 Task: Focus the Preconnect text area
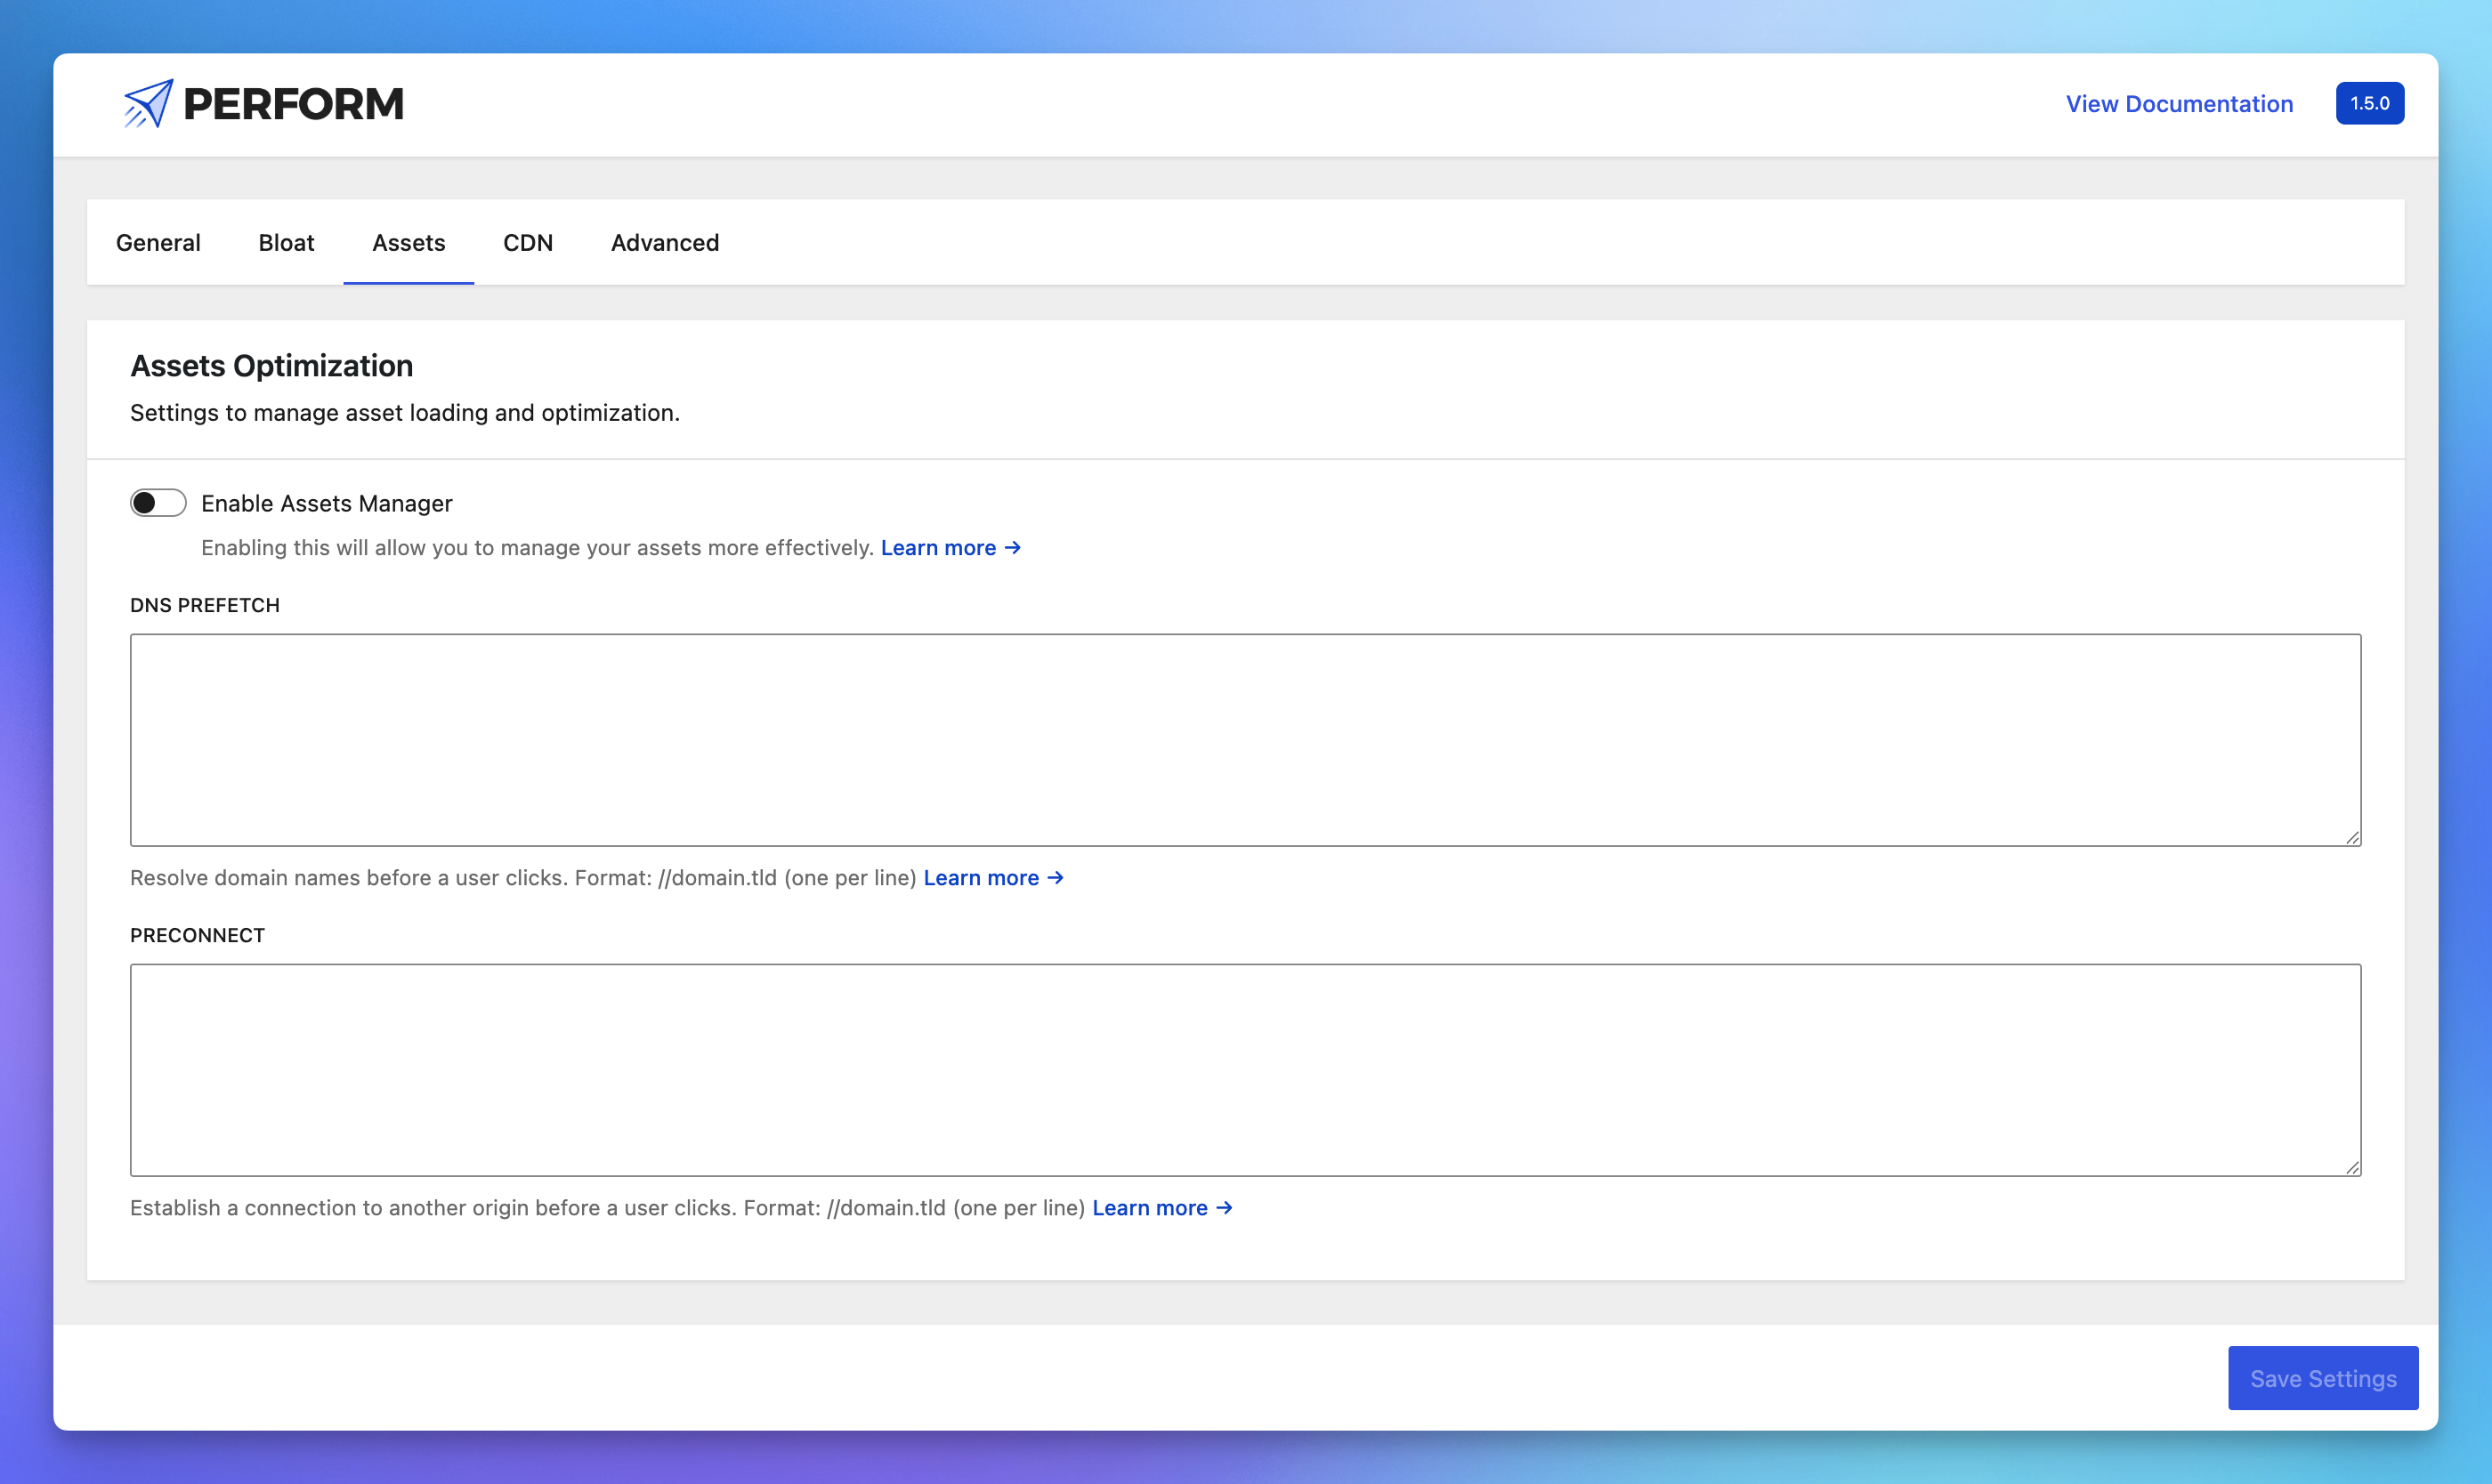click(1244, 1070)
